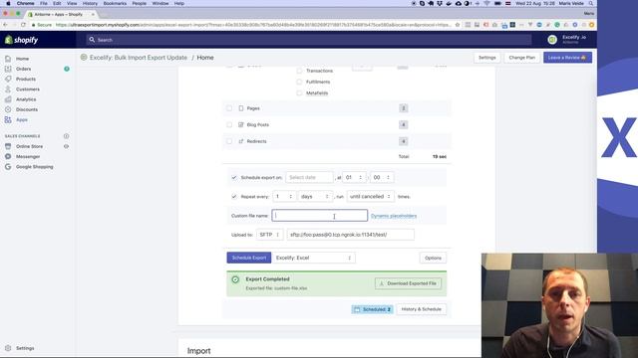The image size is (638, 358).
Task: Check the Blog Posts checkbox
Action: (229, 124)
